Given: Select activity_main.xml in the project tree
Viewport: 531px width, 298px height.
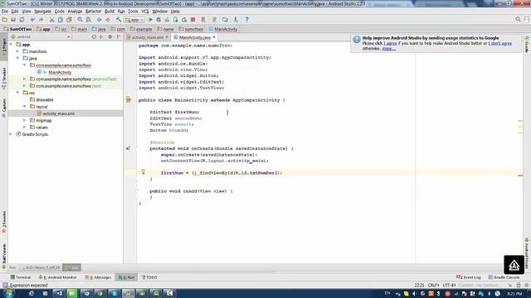Looking at the screenshot, I should coord(59,113).
